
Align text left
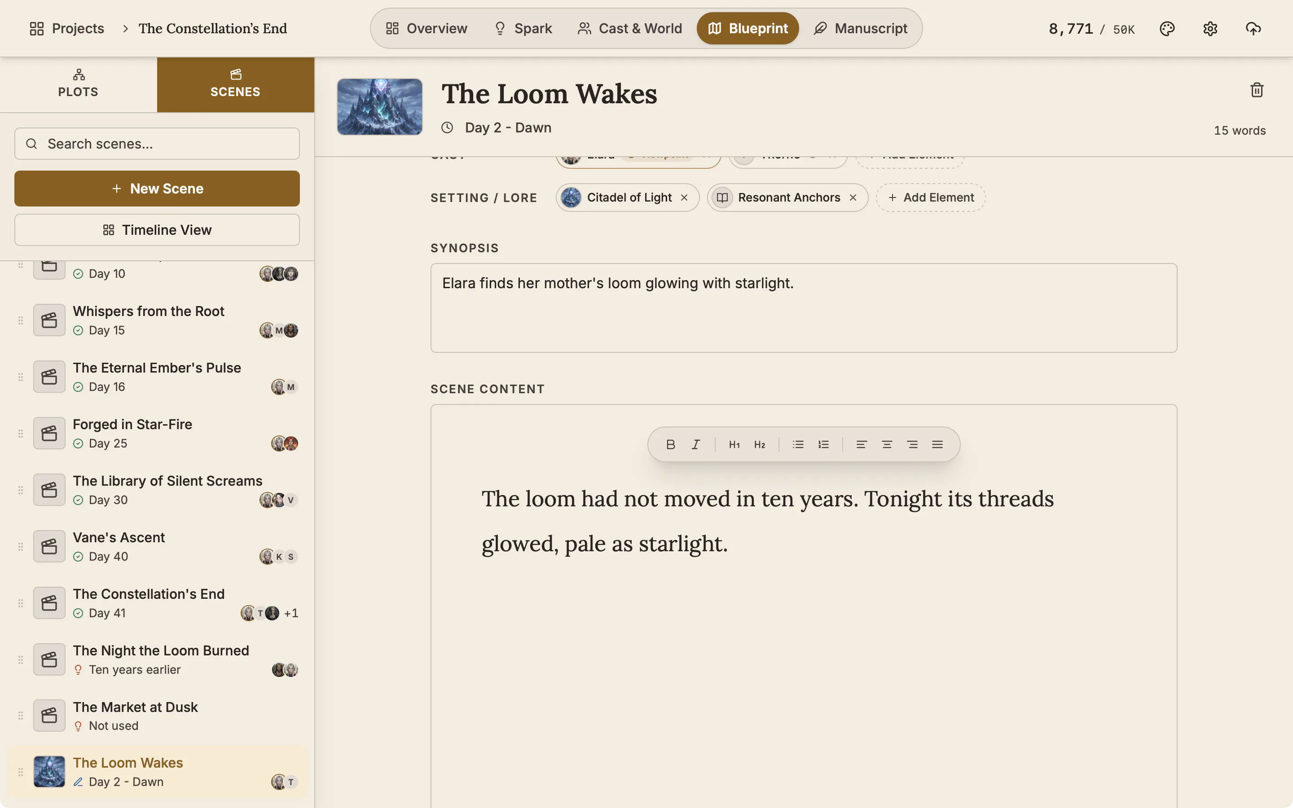pyautogui.click(x=861, y=444)
